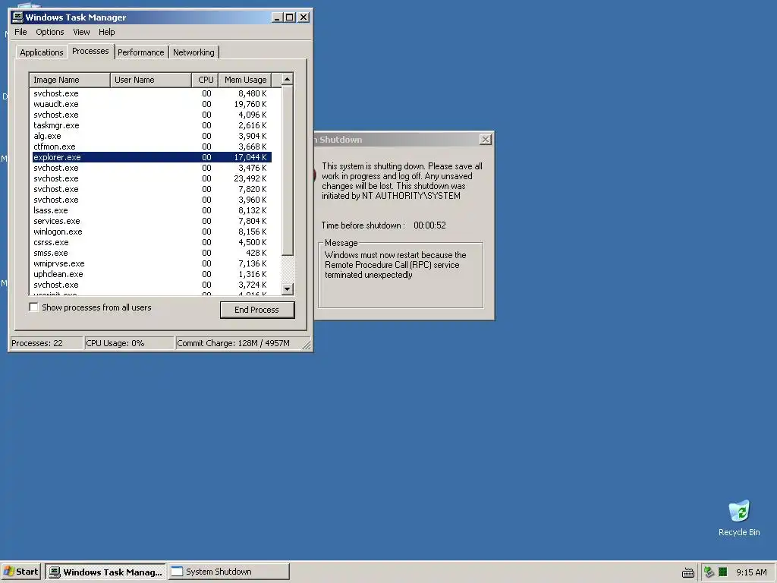Select svchost.exe using 8,480 K memory
This screenshot has height=583, width=777.
click(151, 93)
